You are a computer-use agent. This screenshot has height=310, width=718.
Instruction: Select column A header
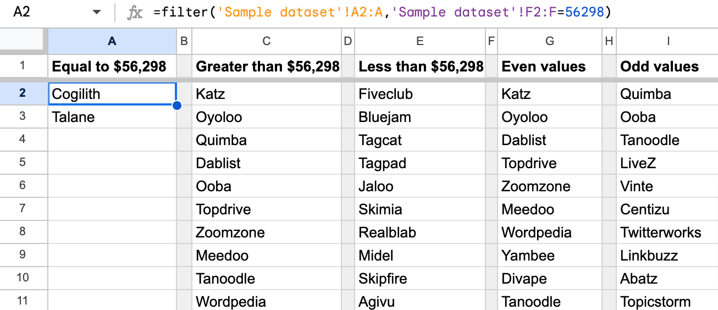(112, 41)
